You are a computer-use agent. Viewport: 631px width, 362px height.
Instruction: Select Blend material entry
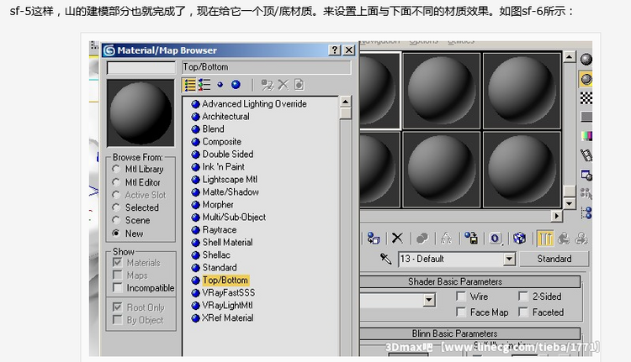point(213,129)
